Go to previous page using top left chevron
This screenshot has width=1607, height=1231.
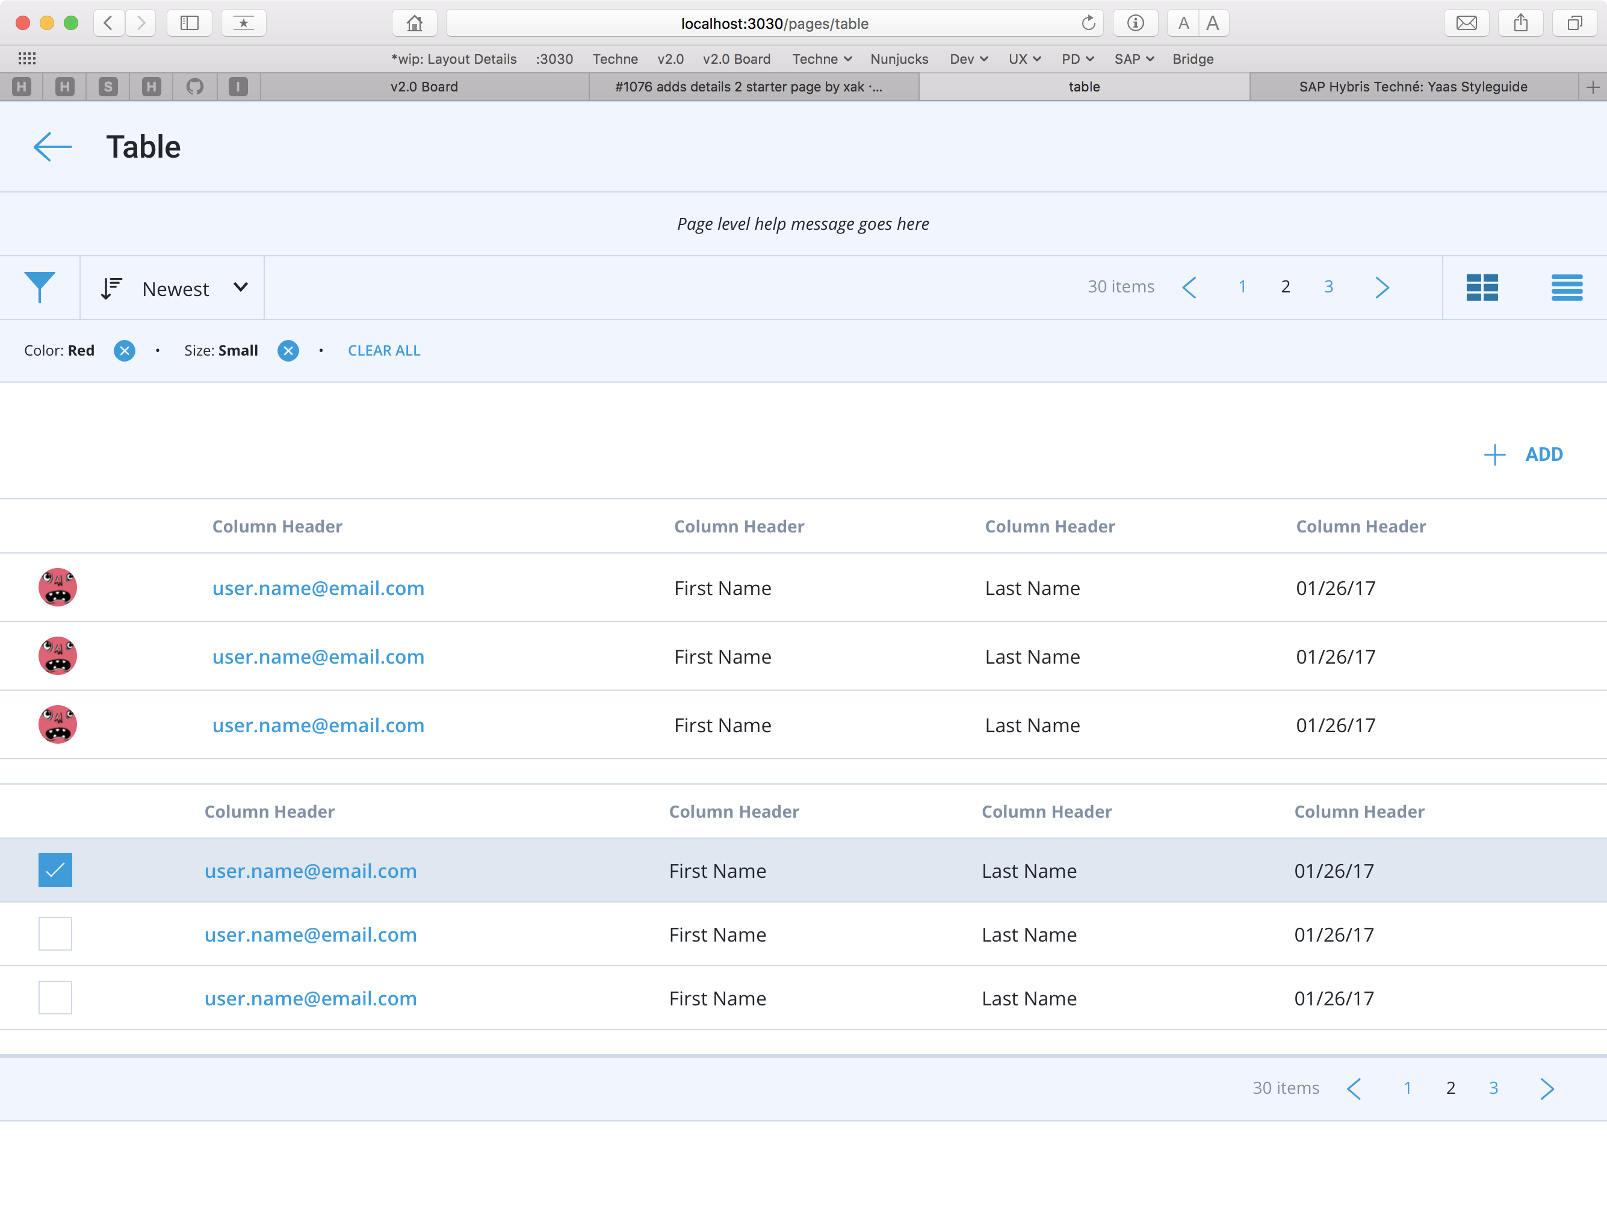(x=1189, y=287)
